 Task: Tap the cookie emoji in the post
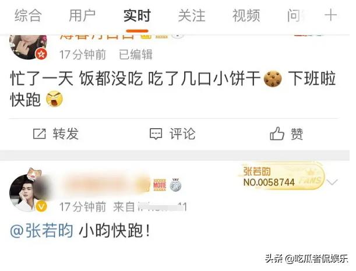[x=273, y=79]
